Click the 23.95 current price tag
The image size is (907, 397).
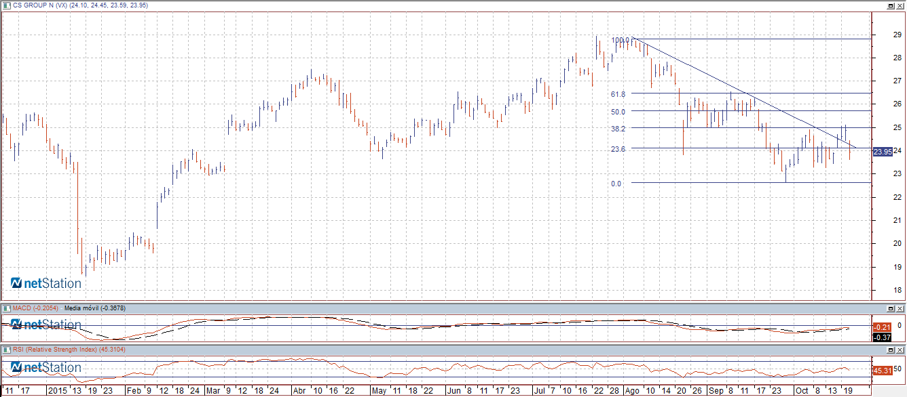[882, 152]
